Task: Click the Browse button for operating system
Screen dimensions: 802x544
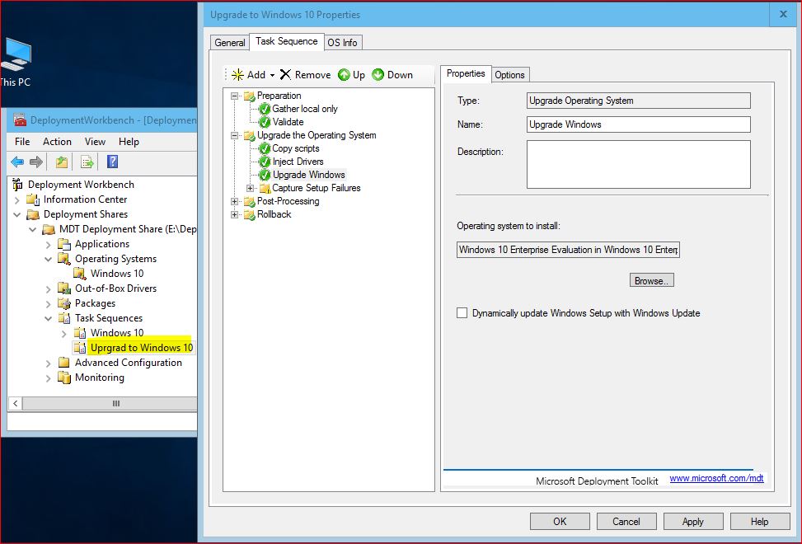Action: [x=651, y=279]
